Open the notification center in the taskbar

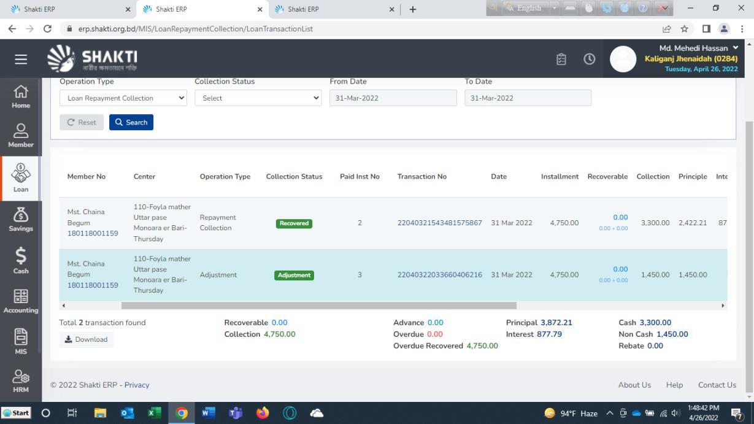[737, 414]
